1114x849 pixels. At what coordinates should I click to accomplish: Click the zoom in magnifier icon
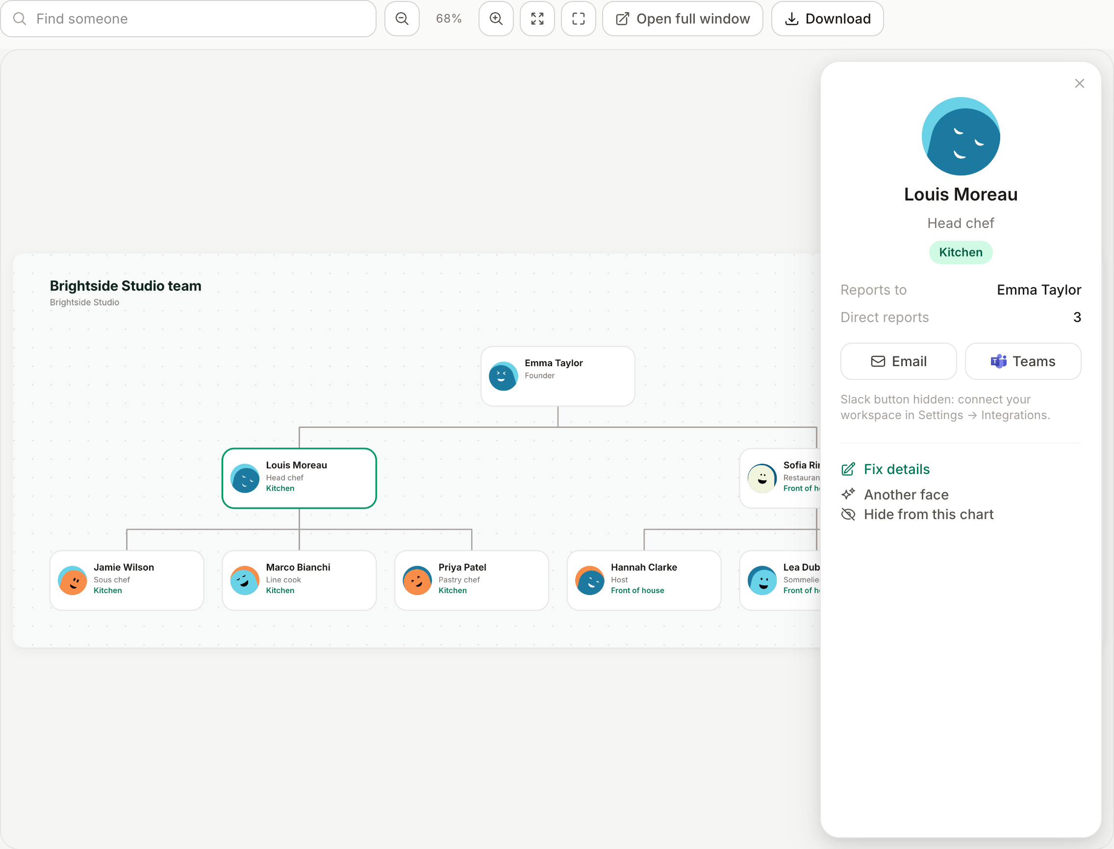pyautogui.click(x=496, y=19)
